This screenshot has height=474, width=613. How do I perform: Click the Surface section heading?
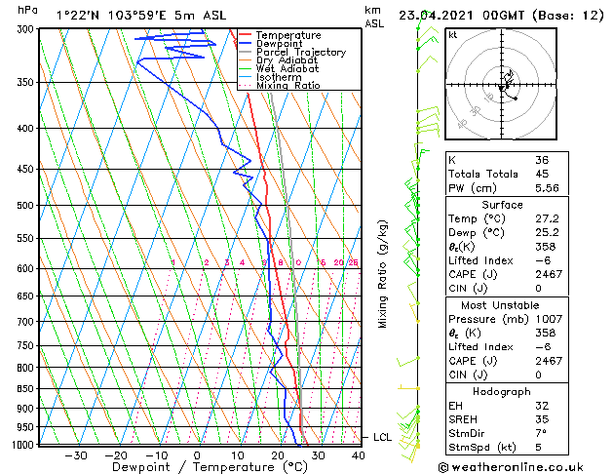click(x=502, y=205)
